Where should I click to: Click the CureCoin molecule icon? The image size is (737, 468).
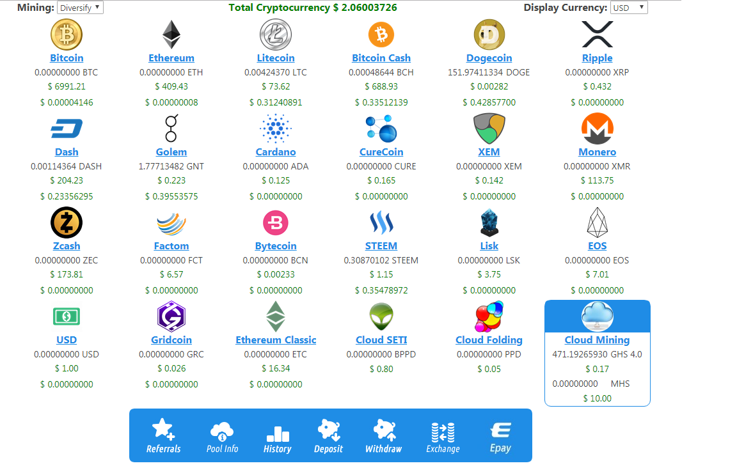(381, 129)
